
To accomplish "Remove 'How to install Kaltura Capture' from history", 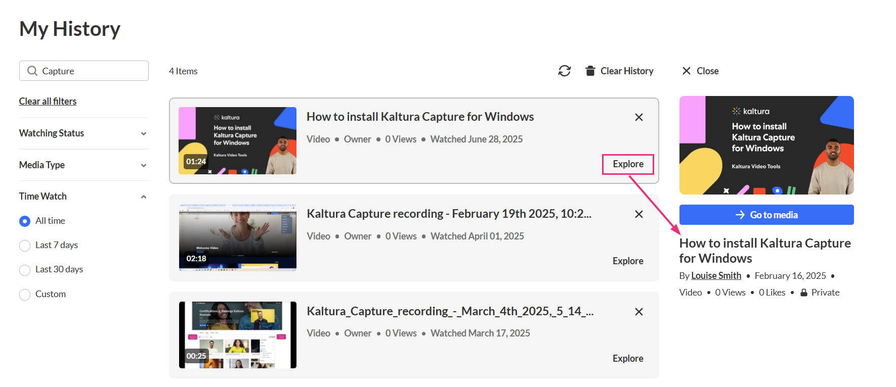I will [638, 117].
